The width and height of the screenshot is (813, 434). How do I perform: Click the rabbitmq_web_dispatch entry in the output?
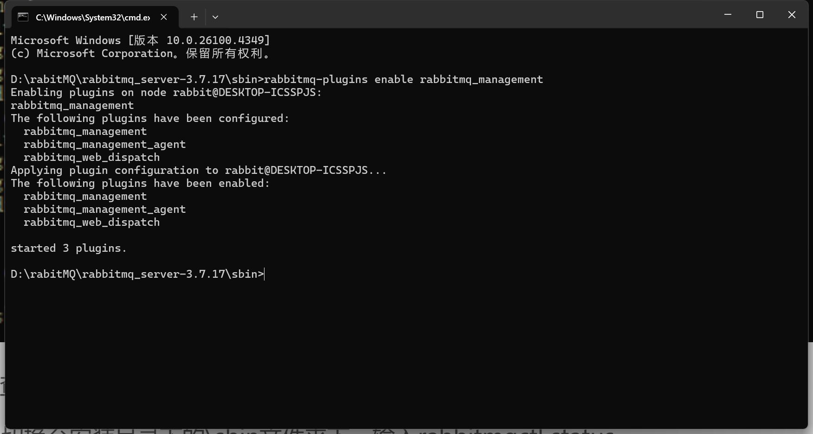coord(91,157)
